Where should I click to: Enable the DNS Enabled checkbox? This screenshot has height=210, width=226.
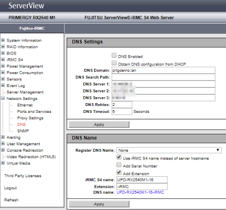[x=114, y=55]
